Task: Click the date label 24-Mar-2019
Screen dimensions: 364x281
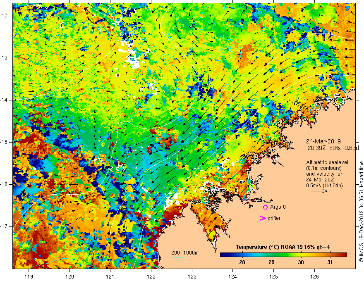Action: pos(323,141)
